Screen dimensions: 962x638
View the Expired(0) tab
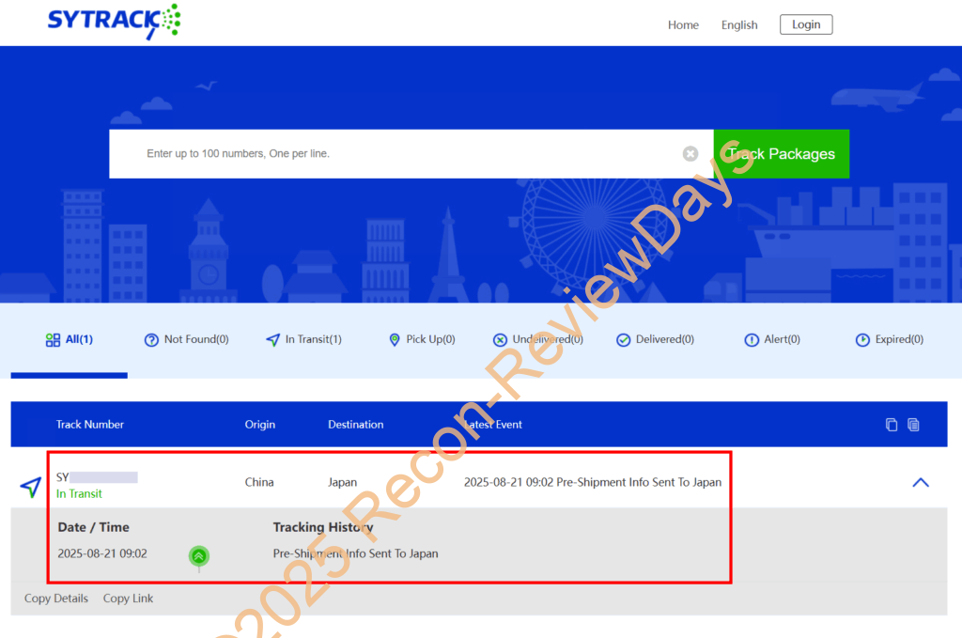889,340
